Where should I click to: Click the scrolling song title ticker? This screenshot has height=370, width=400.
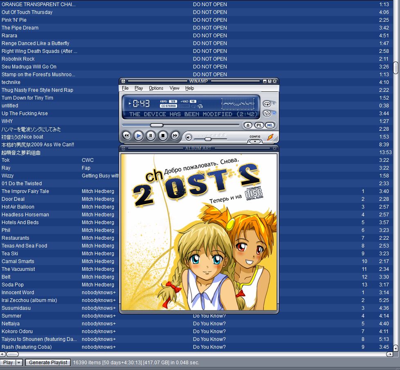[x=193, y=114]
